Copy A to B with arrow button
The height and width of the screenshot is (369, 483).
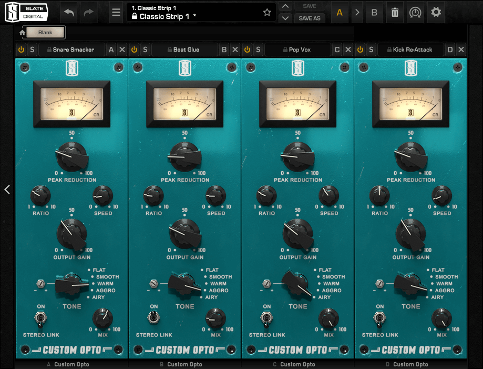point(357,12)
